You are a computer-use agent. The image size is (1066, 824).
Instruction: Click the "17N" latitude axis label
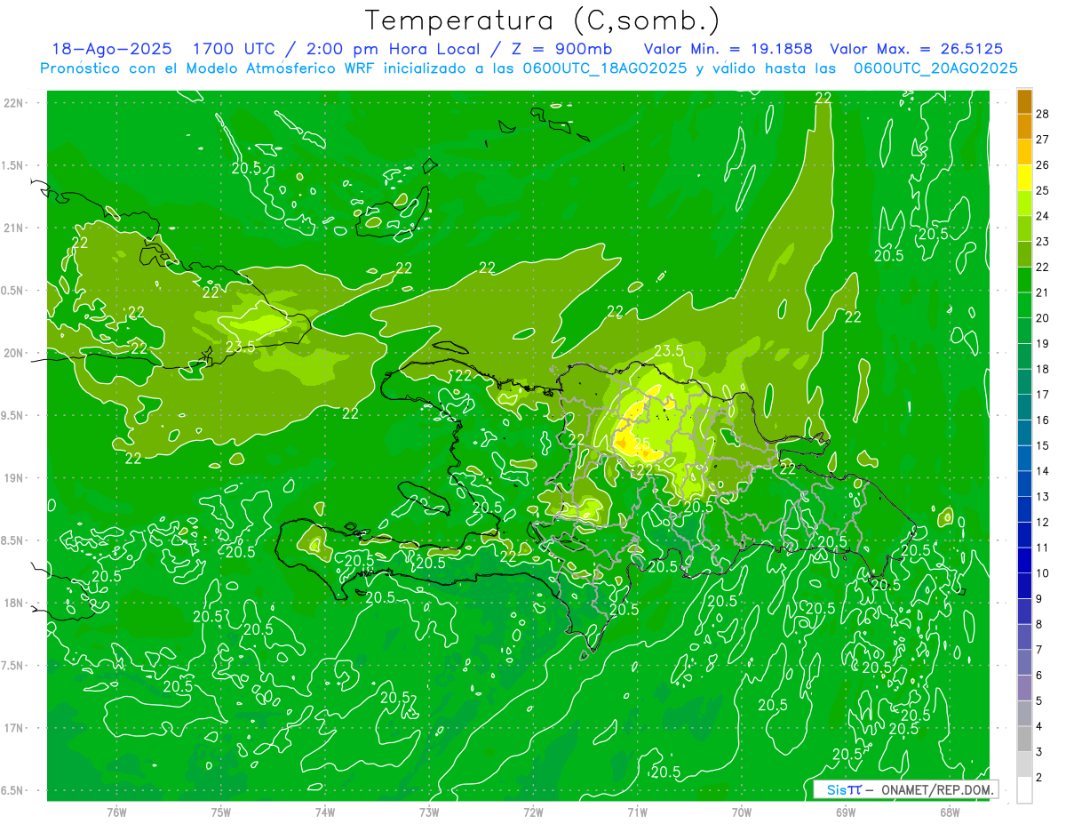(x=13, y=728)
